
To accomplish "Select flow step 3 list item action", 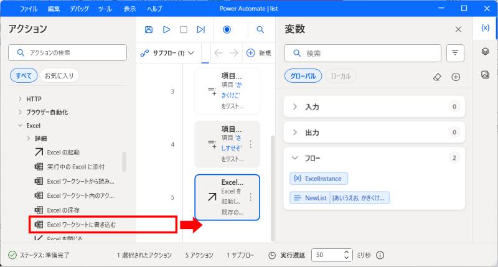I will coord(227,91).
